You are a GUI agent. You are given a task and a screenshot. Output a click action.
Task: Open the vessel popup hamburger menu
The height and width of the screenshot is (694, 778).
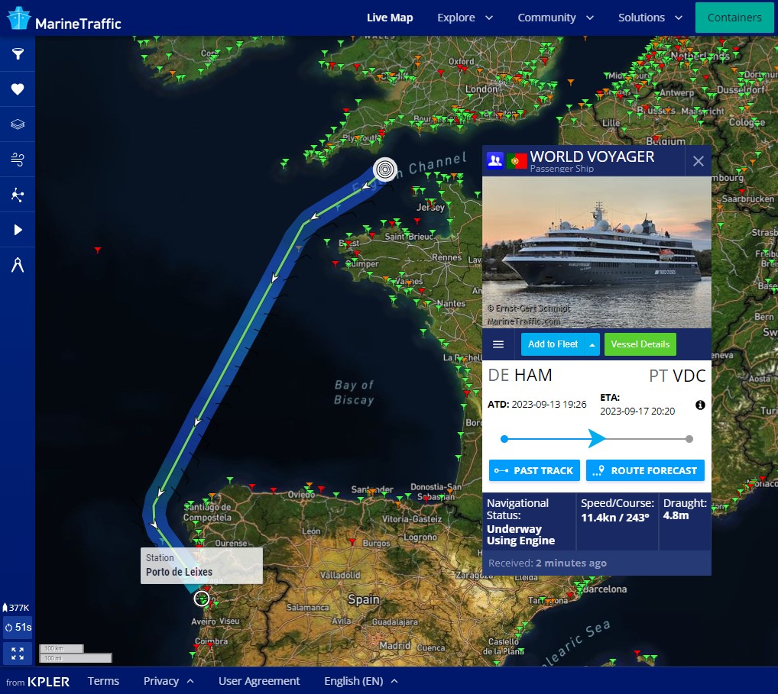pyautogui.click(x=498, y=344)
